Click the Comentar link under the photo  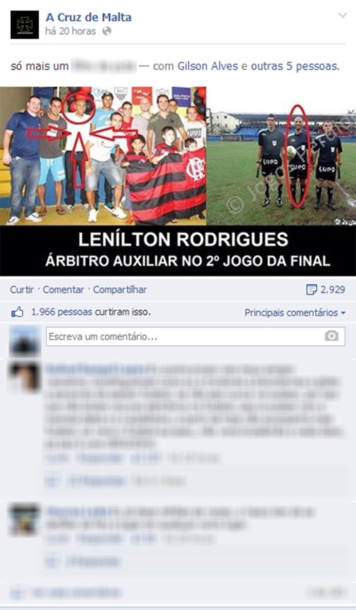63,289
